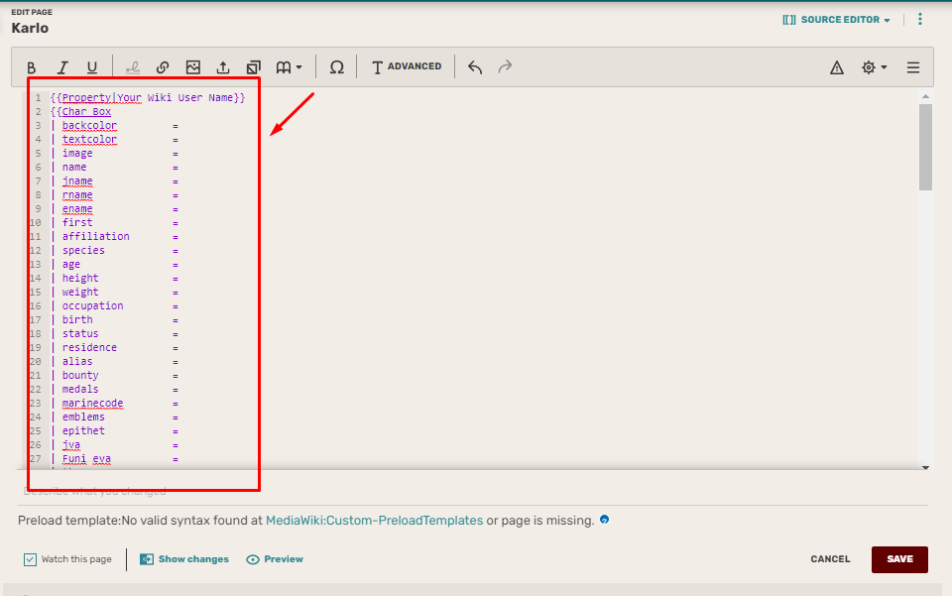The height and width of the screenshot is (596, 952).
Task: Click the edit summary input field
Action: coord(474,491)
